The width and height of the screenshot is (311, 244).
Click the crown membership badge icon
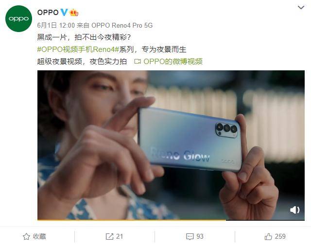click(74, 13)
